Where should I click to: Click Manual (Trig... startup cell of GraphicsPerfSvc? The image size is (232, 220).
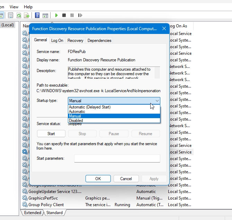pos(149,198)
